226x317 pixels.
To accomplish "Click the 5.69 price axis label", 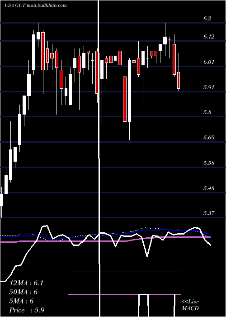I will [209, 138].
